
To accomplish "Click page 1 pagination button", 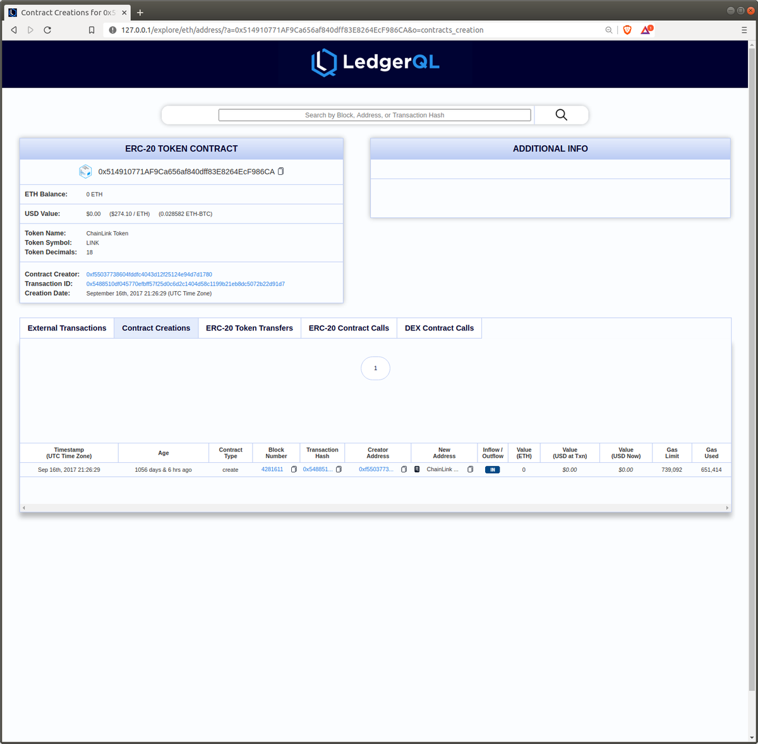I will pyautogui.click(x=375, y=368).
